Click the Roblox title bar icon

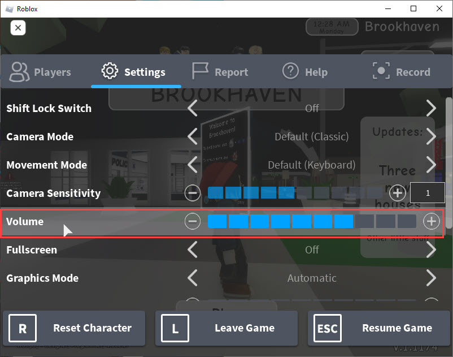coord(9,9)
